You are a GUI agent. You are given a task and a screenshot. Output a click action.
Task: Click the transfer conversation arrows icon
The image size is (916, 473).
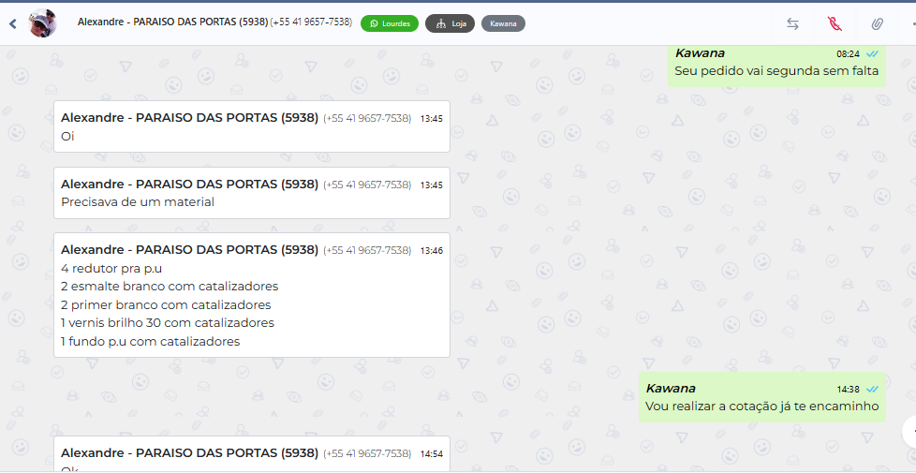(792, 23)
